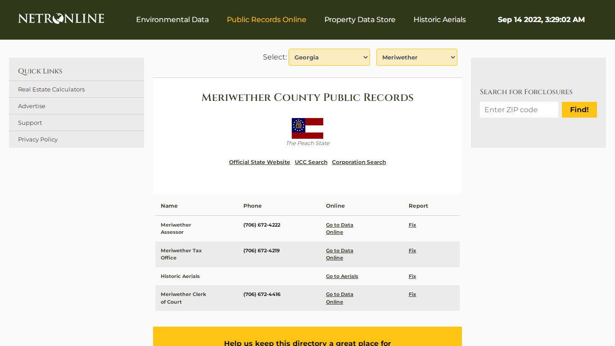The width and height of the screenshot is (615, 346).
Task: Go to Data Online for Meriwether Tax Office
Action: [339, 254]
